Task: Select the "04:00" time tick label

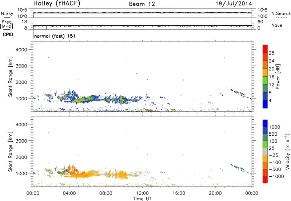Action: tap(69, 193)
